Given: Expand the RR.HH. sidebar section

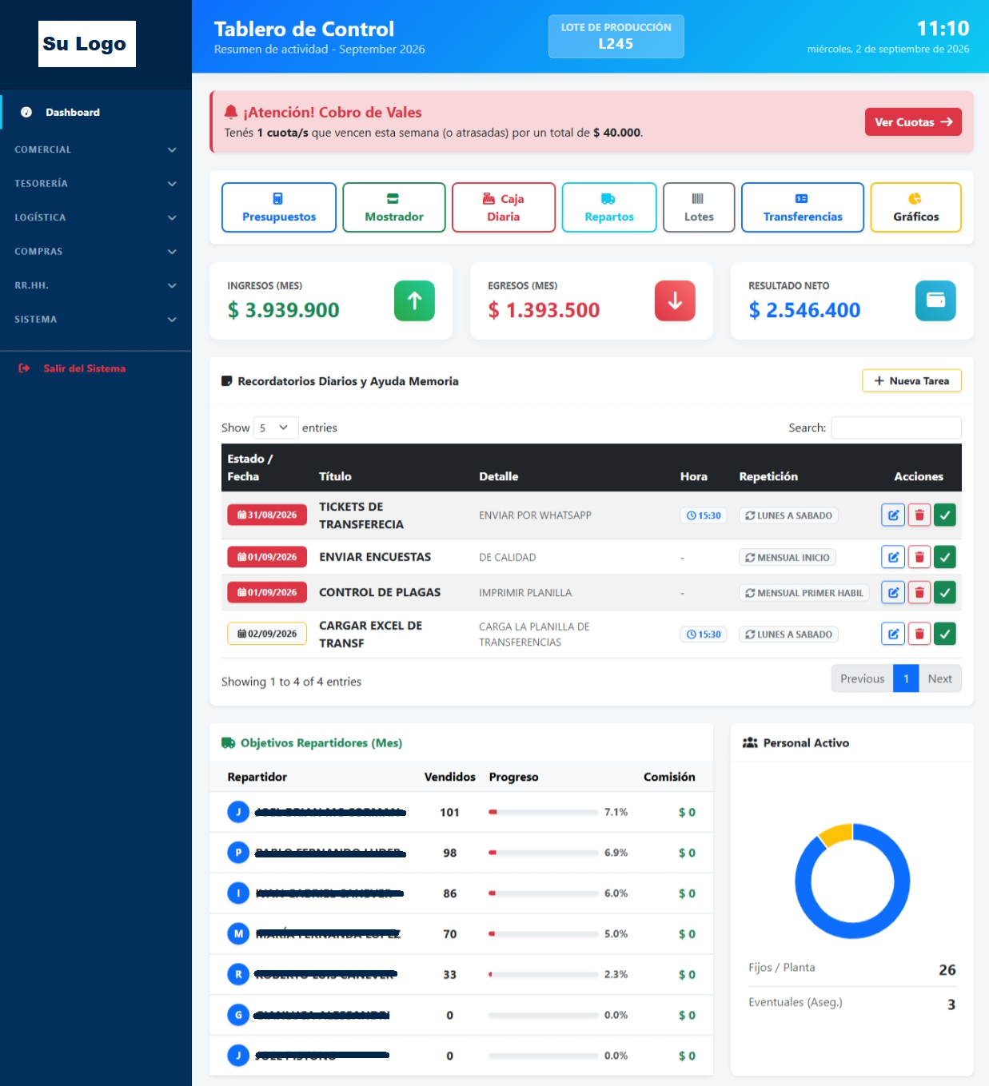Looking at the screenshot, I should point(96,285).
